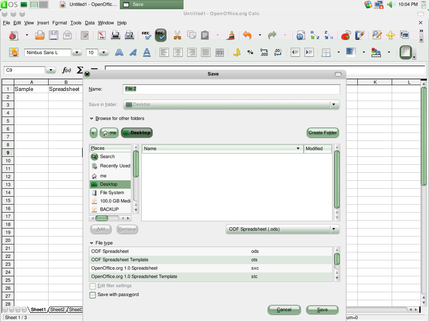
Task: Enable Save with password checkbox
Action: tap(93, 295)
